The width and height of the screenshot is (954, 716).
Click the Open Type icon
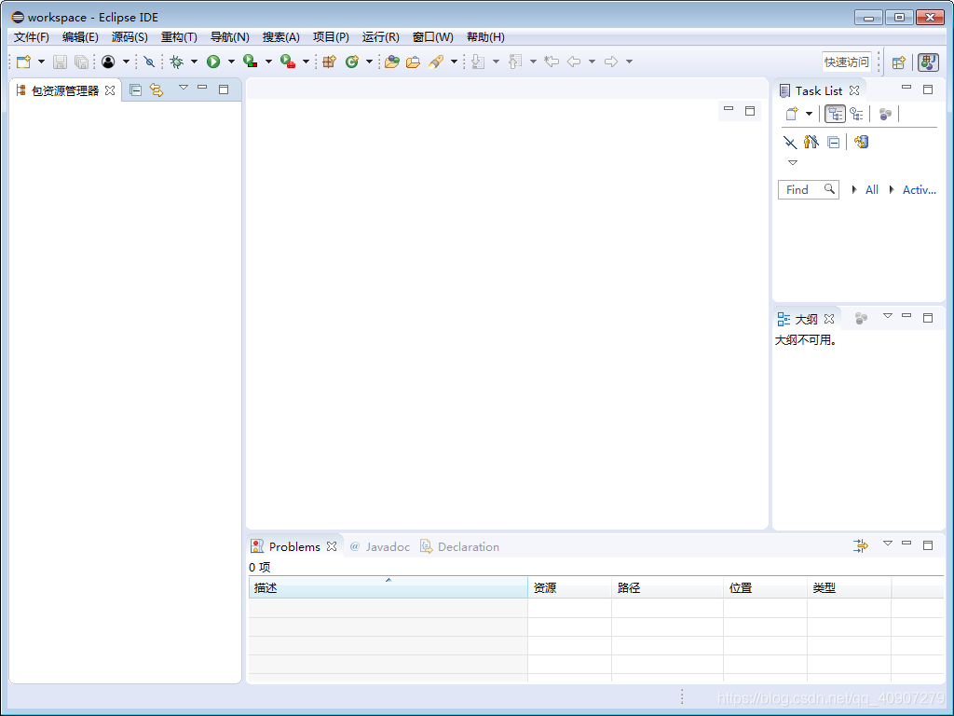click(392, 62)
